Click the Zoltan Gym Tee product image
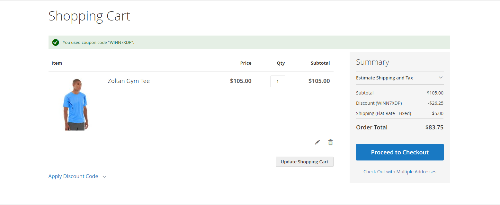 coord(76,104)
